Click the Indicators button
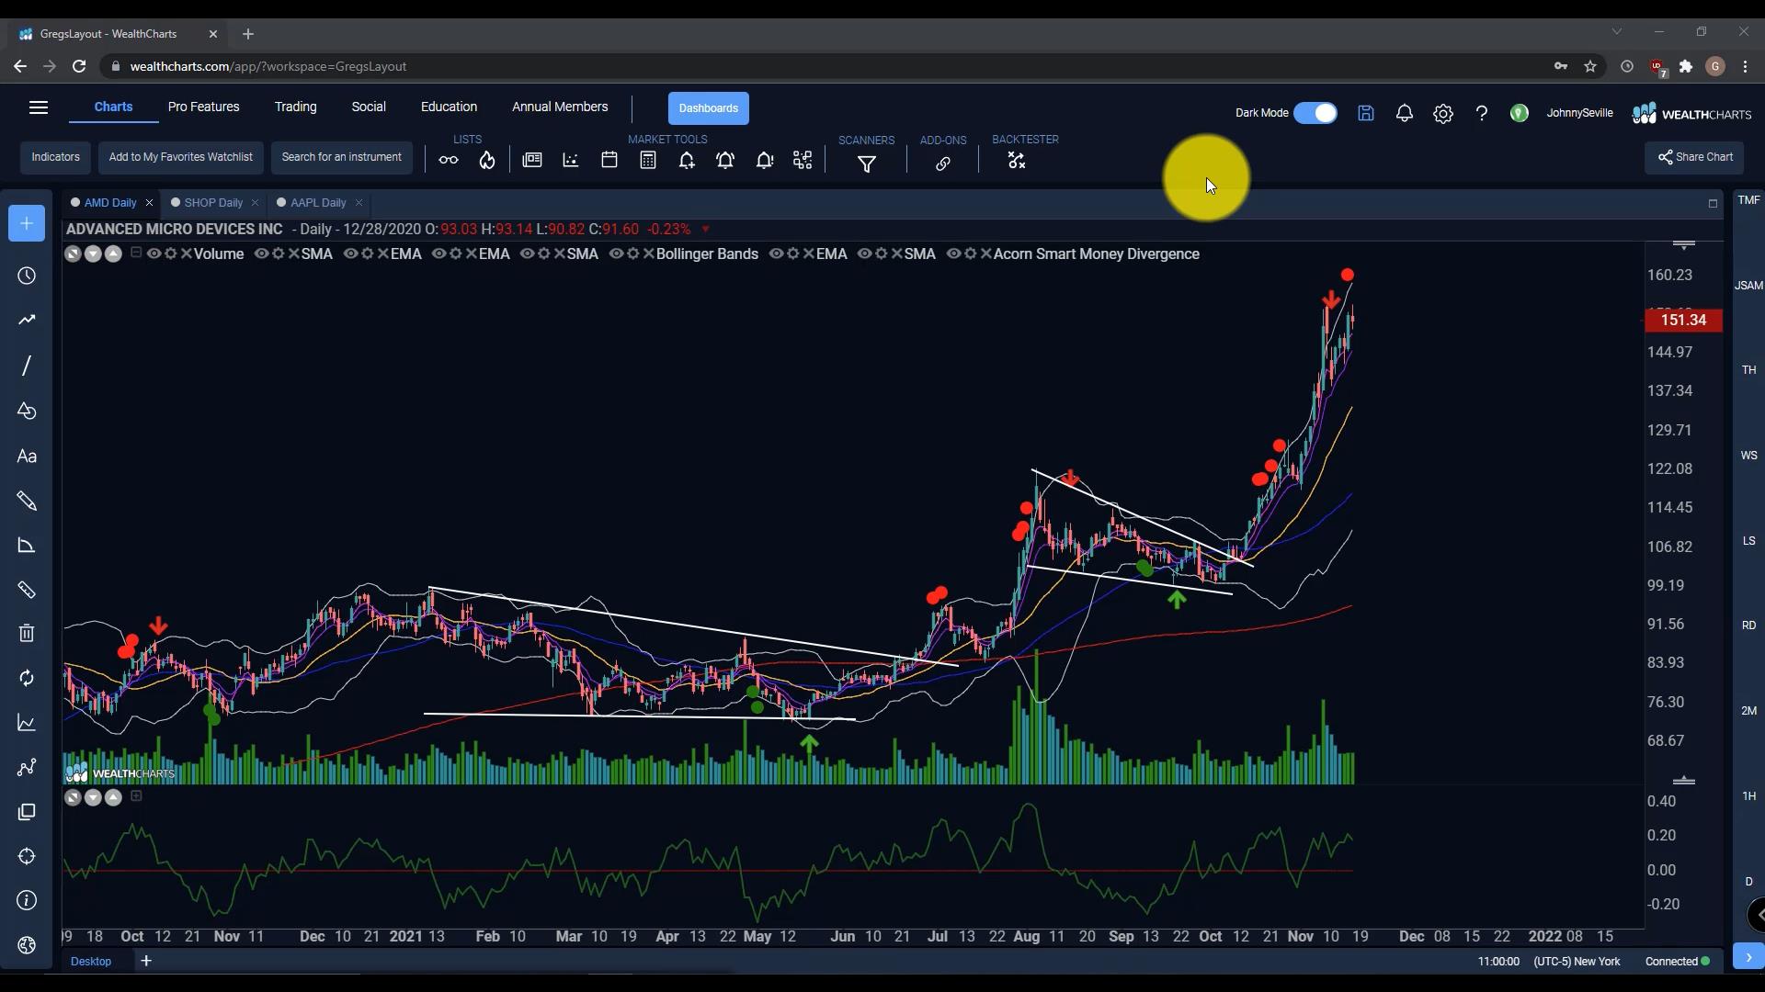Screen dimensions: 1765x992 pyautogui.click(x=56, y=157)
